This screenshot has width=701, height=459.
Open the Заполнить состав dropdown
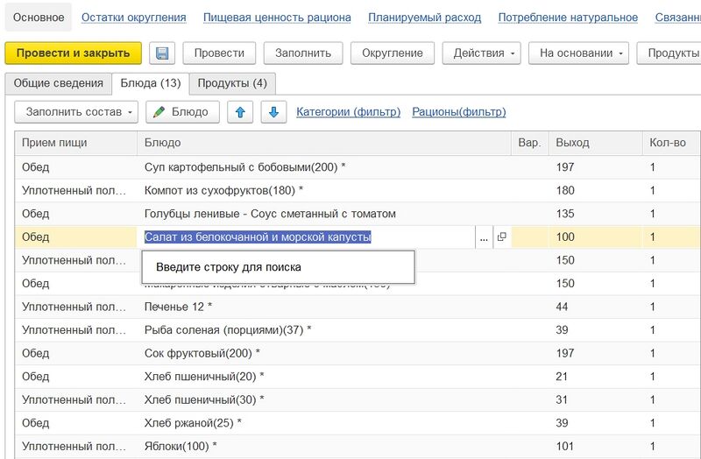coord(76,112)
